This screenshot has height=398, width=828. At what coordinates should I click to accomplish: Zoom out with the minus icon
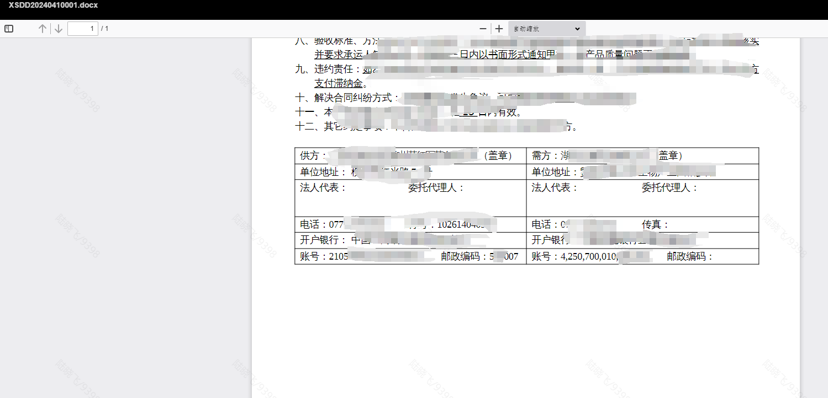[x=483, y=29]
